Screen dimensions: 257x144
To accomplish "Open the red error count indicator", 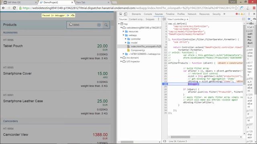I will (237, 14).
